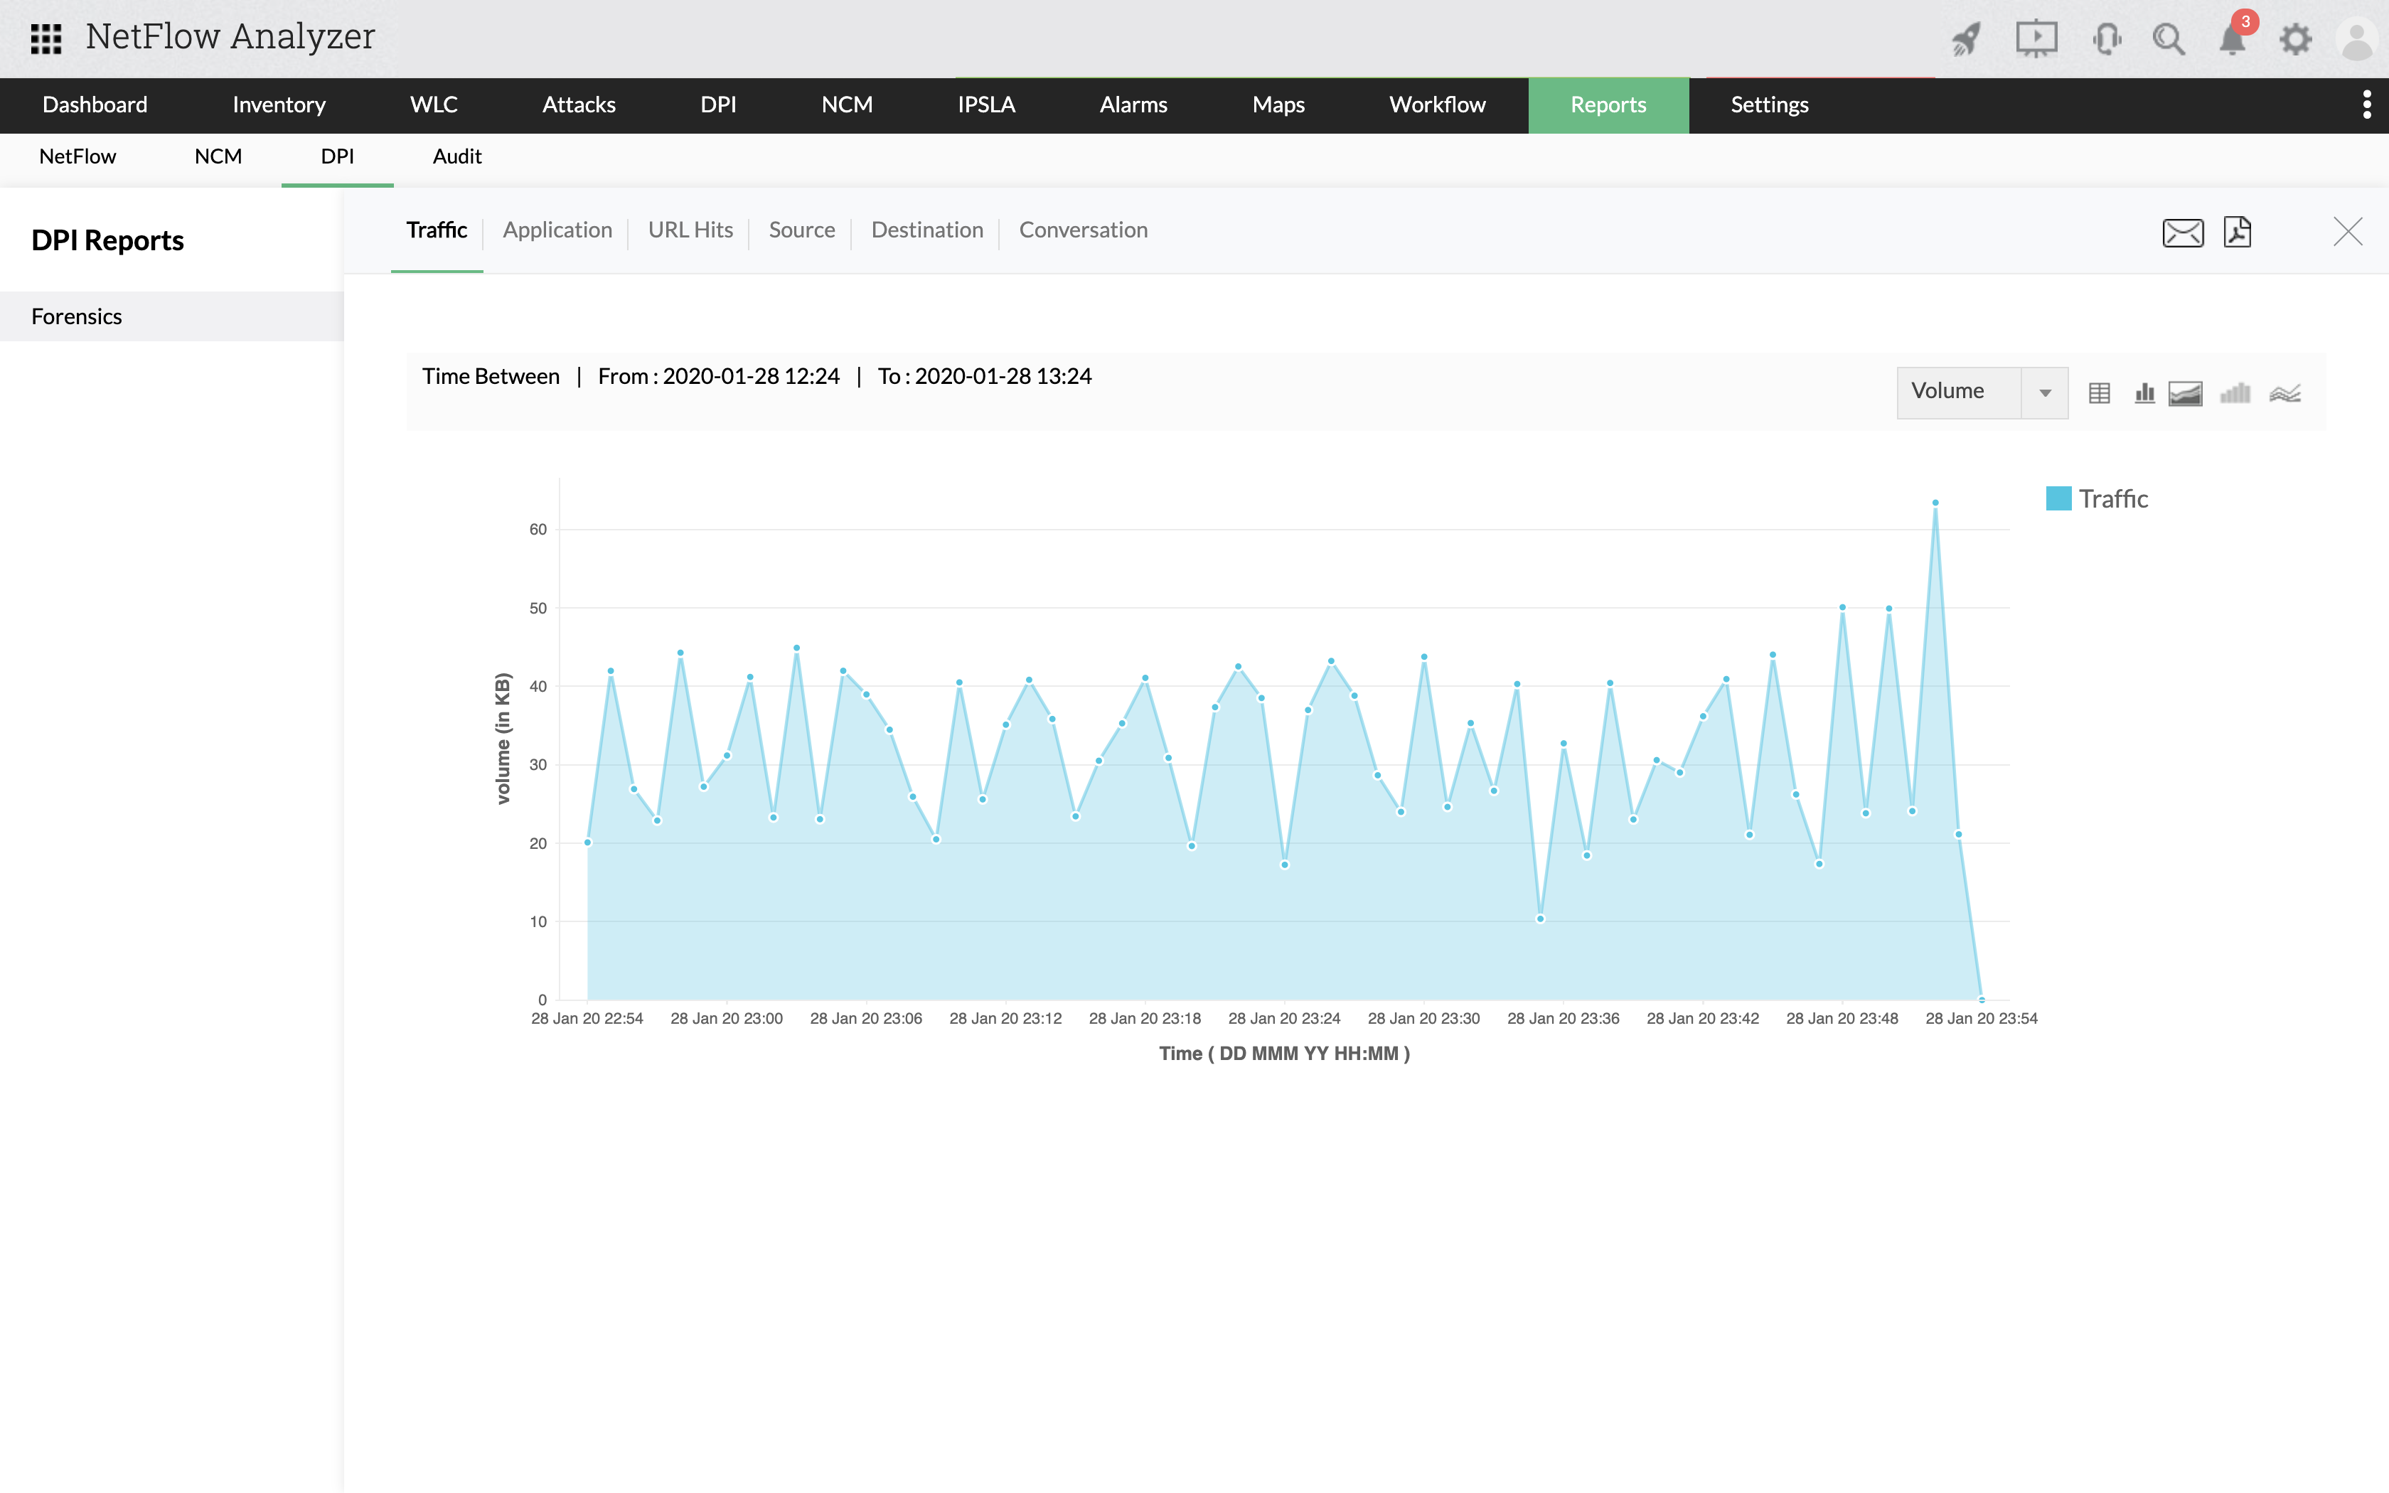Click the peak data point on the chart
2389x1493 pixels.
click(1935, 503)
